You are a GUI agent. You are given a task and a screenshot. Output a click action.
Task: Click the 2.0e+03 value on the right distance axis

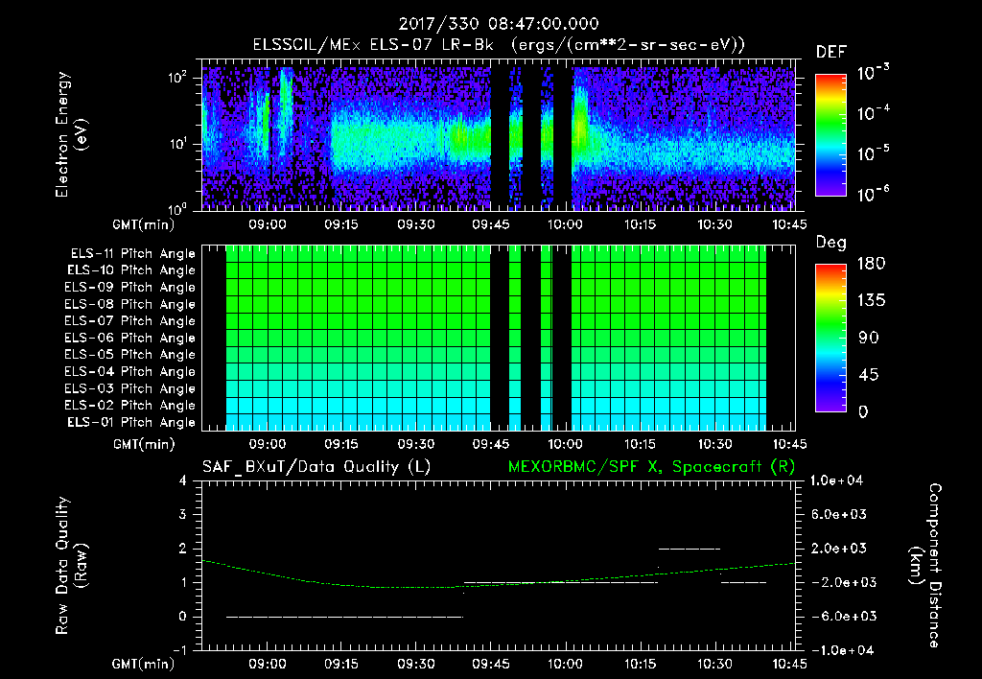click(838, 548)
